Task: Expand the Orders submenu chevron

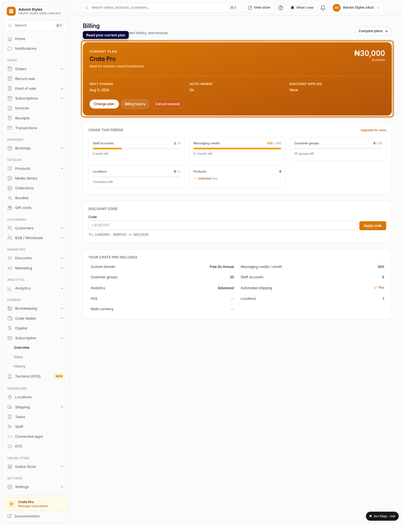Action: pyautogui.click(x=62, y=69)
